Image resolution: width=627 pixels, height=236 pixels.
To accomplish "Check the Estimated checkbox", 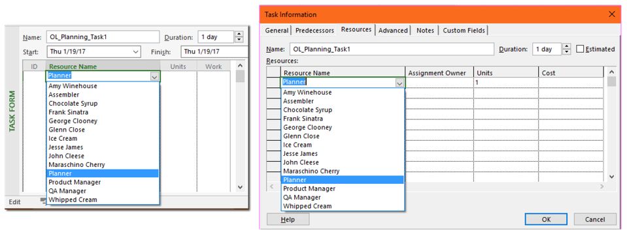I will pyautogui.click(x=580, y=49).
